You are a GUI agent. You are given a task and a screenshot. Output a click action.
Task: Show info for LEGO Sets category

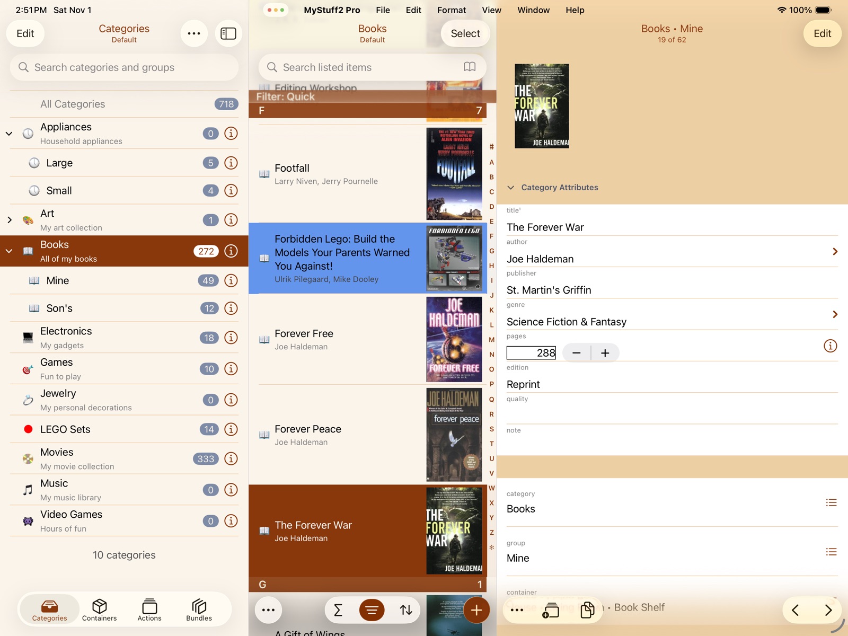tap(231, 429)
